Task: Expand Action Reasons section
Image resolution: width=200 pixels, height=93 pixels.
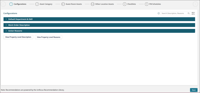Action: click(x=99, y=31)
